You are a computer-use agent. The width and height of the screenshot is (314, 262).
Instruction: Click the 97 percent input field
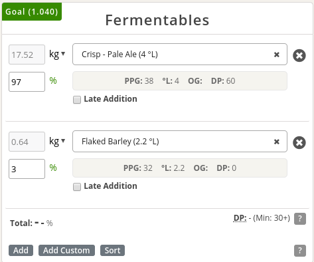point(27,82)
